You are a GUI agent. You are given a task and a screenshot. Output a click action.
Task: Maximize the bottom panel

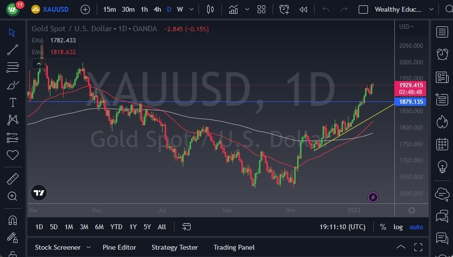point(418,247)
